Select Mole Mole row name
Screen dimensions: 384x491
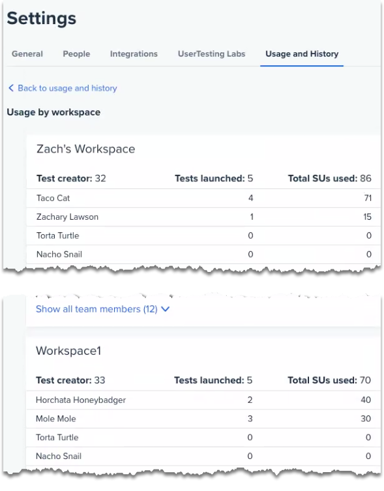click(56, 419)
